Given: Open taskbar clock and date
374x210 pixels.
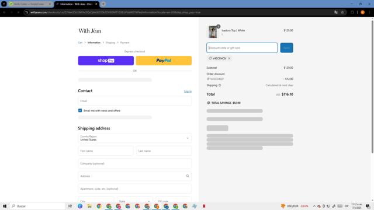Looking at the screenshot, I should (x=356, y=206).
